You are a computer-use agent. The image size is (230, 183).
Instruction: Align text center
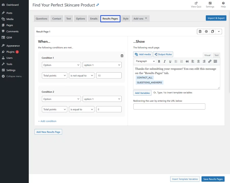pos(198,62)
